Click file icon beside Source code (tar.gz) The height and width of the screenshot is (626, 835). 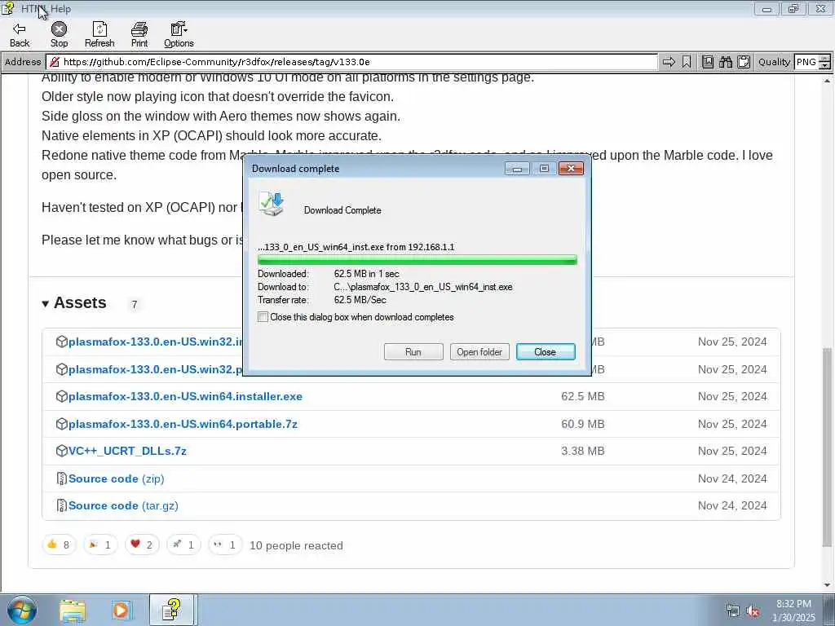(62, 505)
